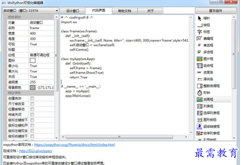Open the 启动窗口 (窗口)-31974 dropdown

[x=30, y=11]
